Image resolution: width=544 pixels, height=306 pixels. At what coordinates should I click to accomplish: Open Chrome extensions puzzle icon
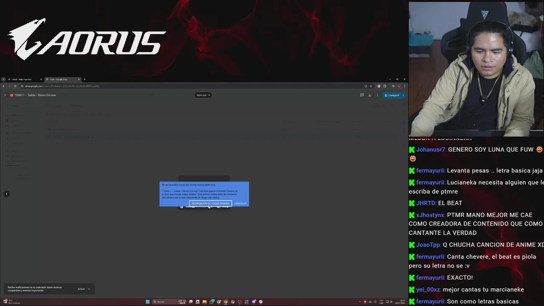click(x=385, y=86)
